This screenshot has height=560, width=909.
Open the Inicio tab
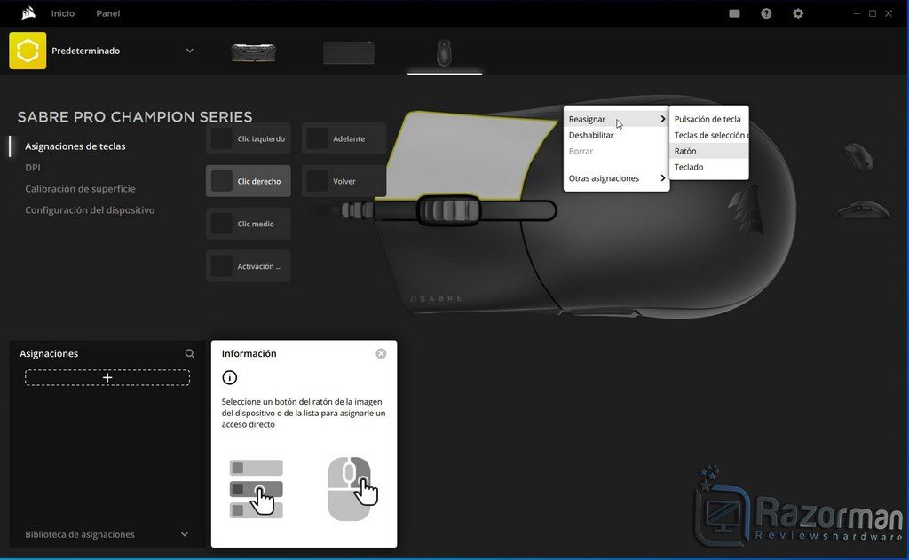pyautogui.click(x=63, y=13)
